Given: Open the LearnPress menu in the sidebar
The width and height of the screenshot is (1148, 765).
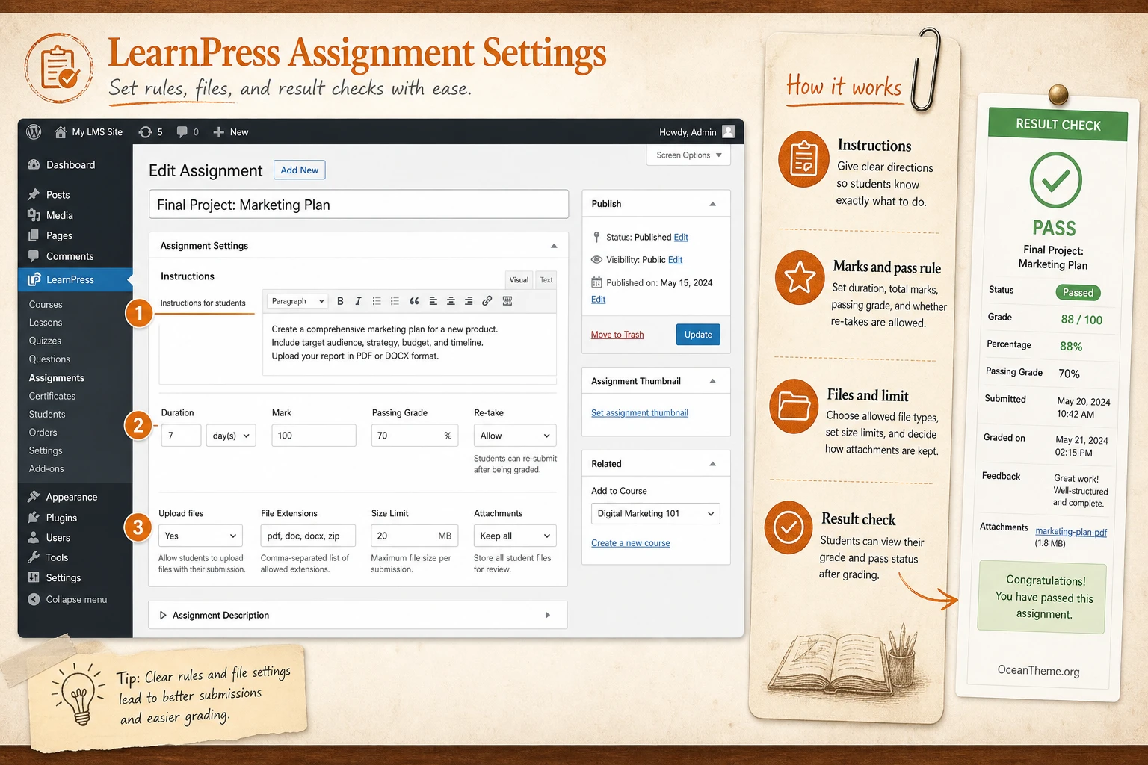Looking at the screenshot, I should click(x=75, y=279).
